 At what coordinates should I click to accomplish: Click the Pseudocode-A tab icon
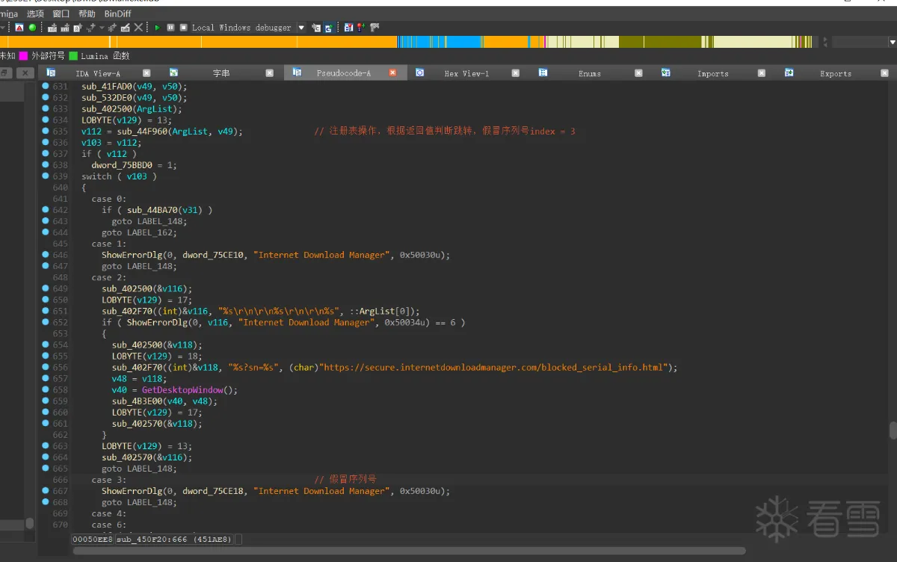[297, 73]
